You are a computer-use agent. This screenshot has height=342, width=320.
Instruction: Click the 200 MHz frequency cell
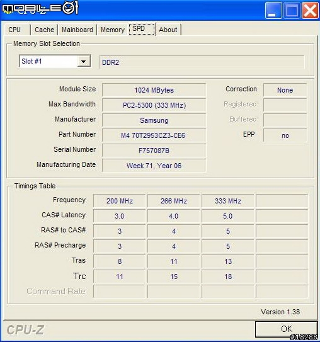pyautogui.click(x=119, y=201)
